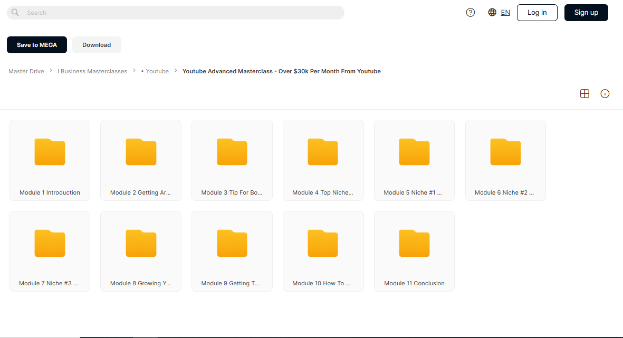Click the Search input field
Image resolution: width=623 pixels, height=338 pixels.
pyautogui.click(x=176, y=13)
